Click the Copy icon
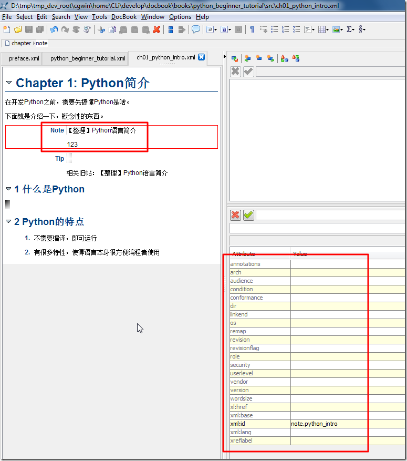This screenshot has width=407, height=461. coord(112,29)
